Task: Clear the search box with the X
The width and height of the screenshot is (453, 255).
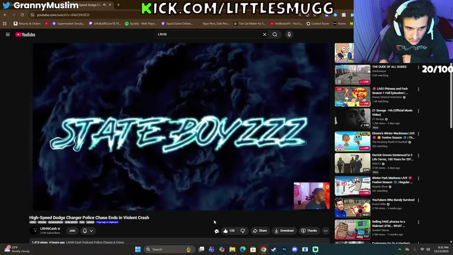Action: coord(264,34)
